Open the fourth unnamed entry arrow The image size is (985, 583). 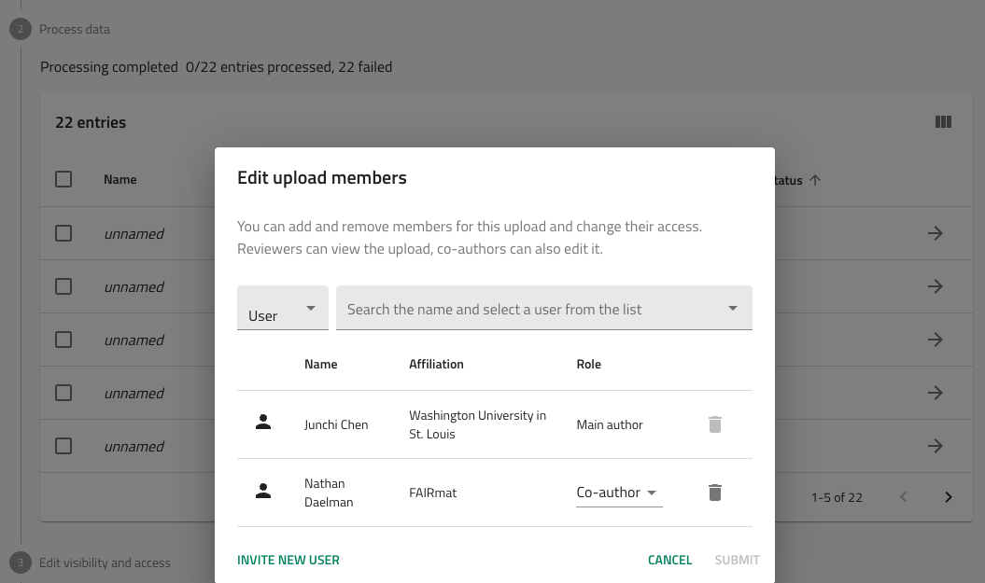(x=935, y=394)
